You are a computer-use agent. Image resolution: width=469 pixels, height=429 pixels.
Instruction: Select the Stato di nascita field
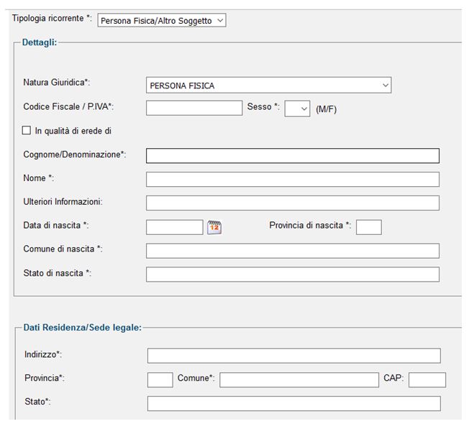click(x=292, y=275)
